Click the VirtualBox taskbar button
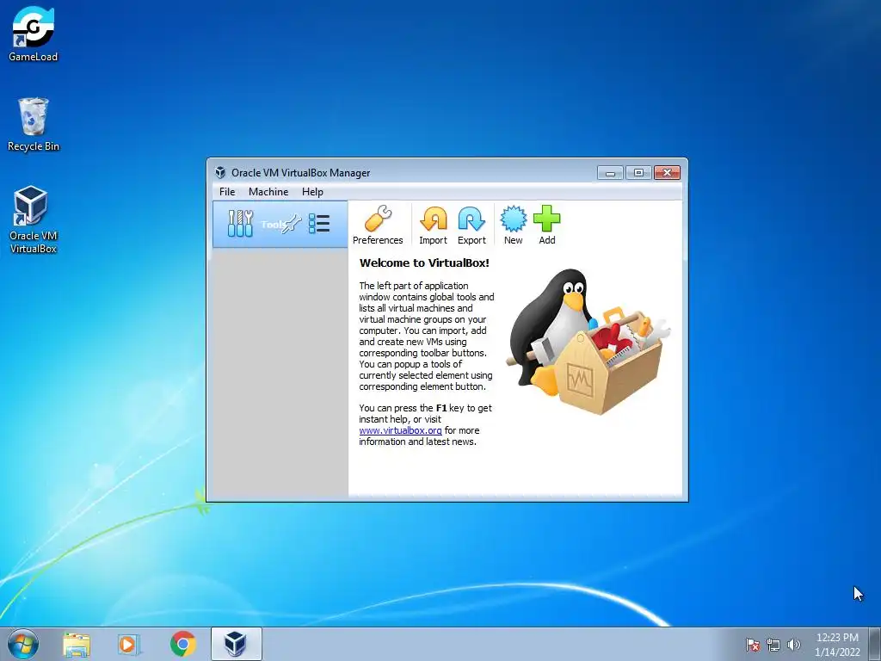The width and height of the screenshot is (881, 661). (x=236, y=644)
